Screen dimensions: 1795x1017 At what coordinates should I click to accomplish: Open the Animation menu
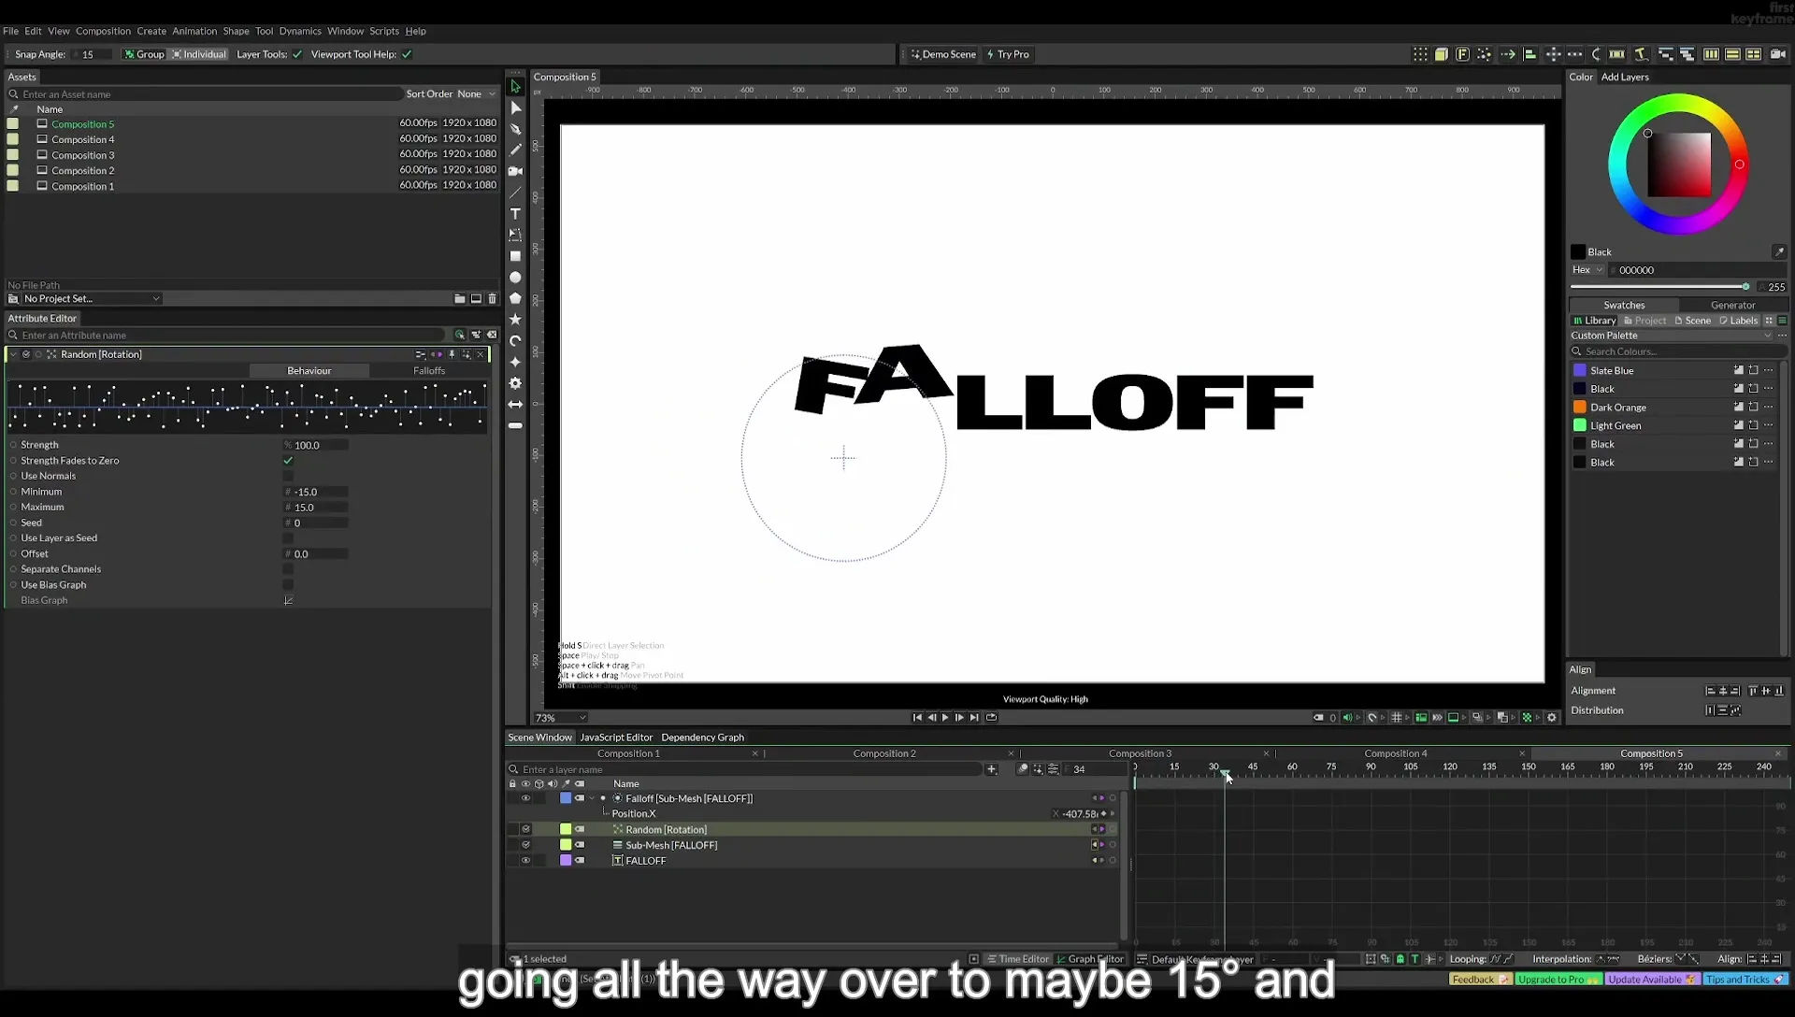pyautogui.click(x=194, y=31)
